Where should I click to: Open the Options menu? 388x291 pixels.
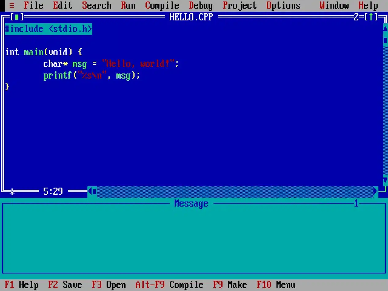click(x=283, y=6)
